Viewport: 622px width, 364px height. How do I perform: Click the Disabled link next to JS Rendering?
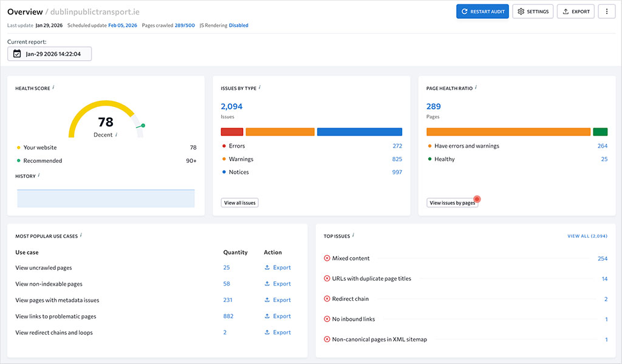pyautogui.click(x=238, y=25)
